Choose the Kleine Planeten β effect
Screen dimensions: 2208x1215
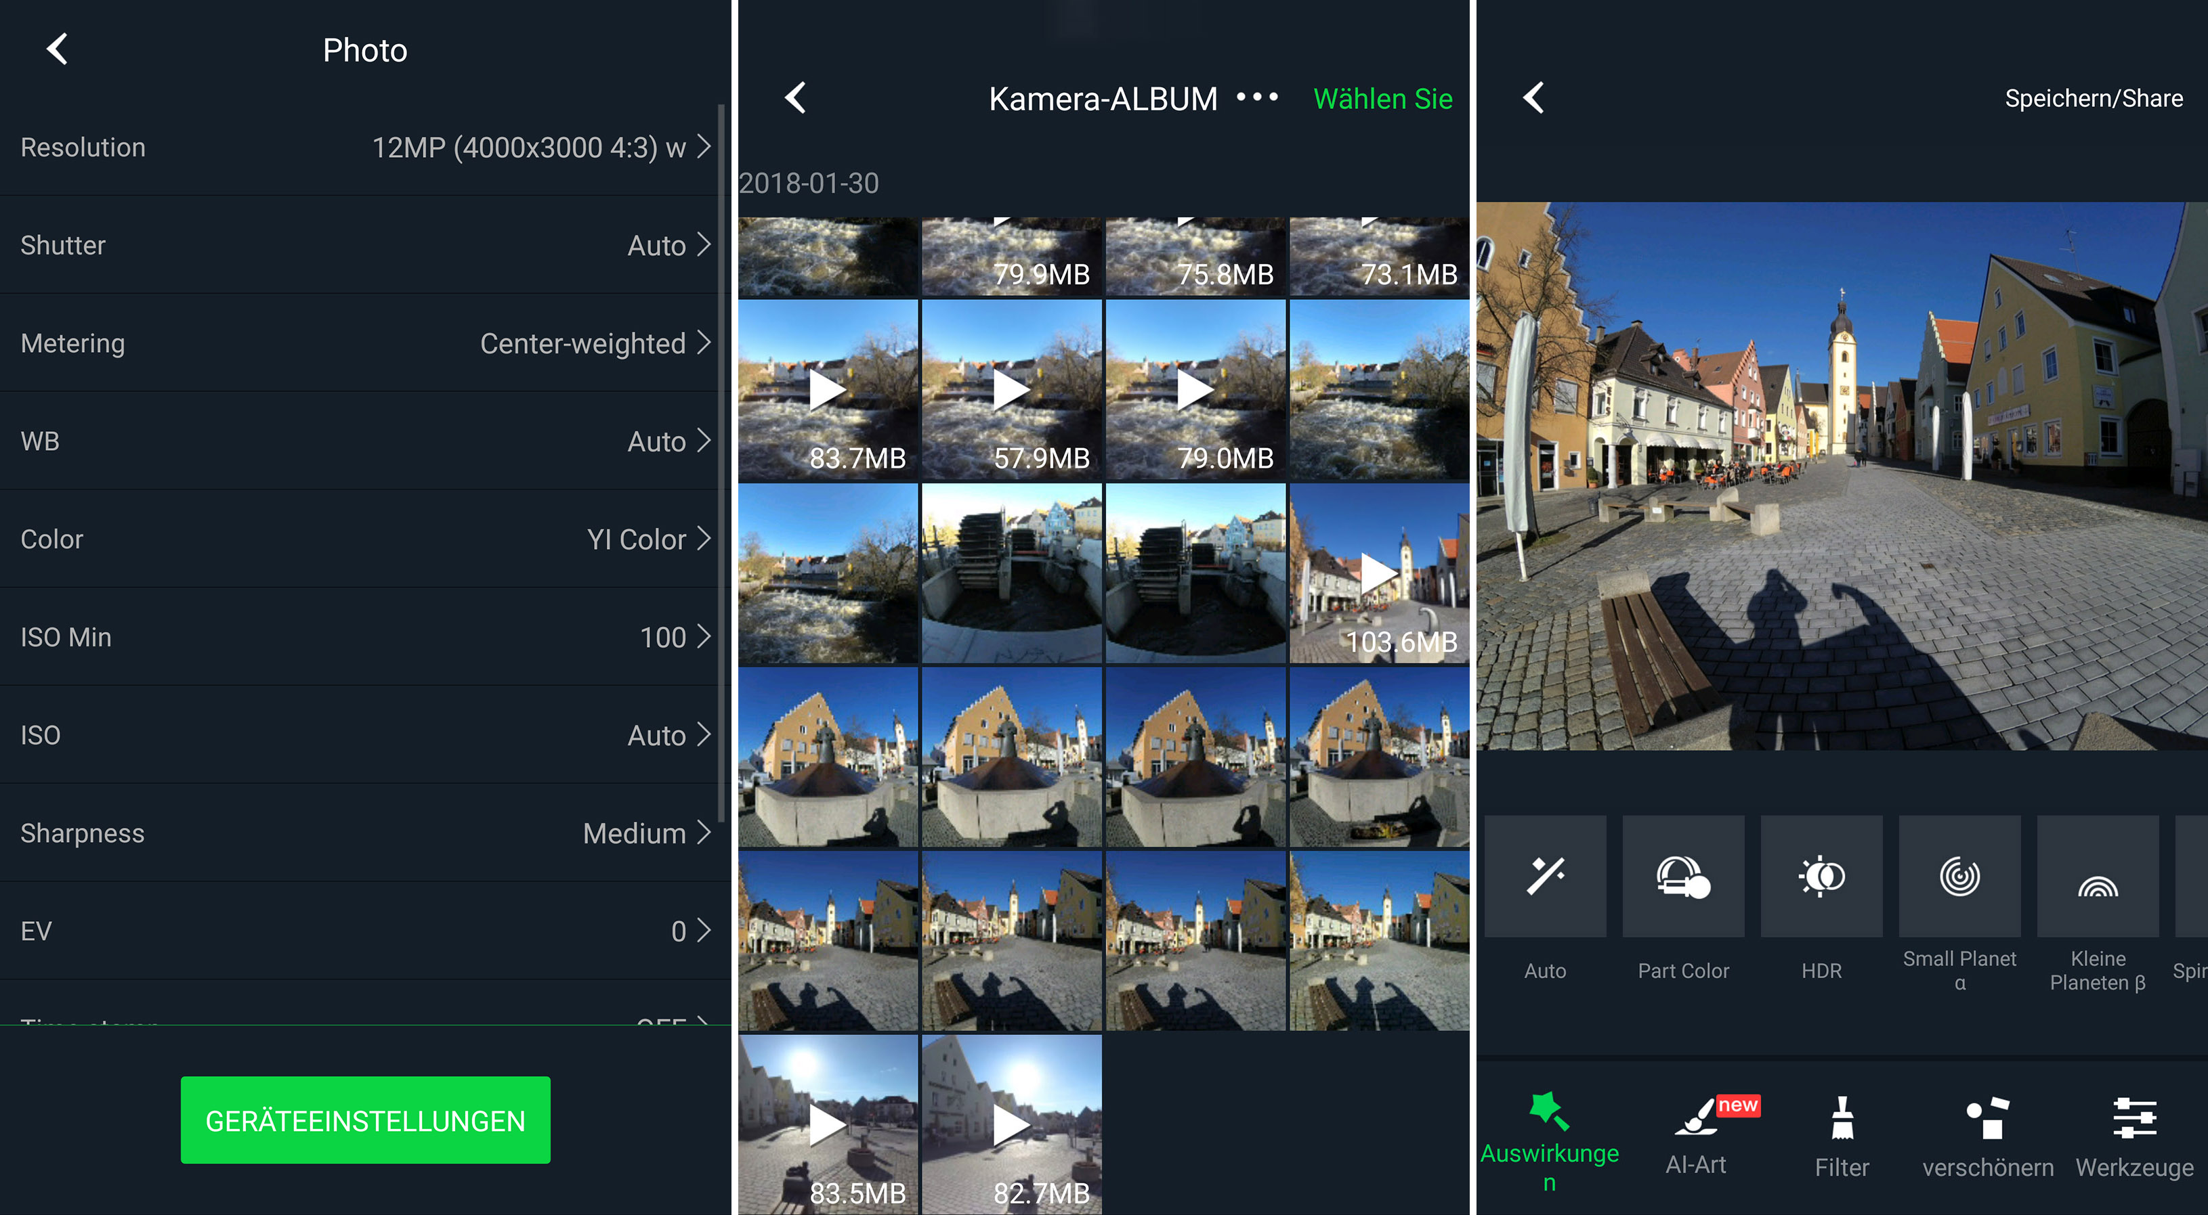click(x=2096, y=877)
